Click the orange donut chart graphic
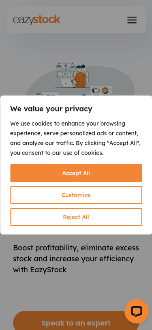Screen dimensions: 152x330 (105, 91)
